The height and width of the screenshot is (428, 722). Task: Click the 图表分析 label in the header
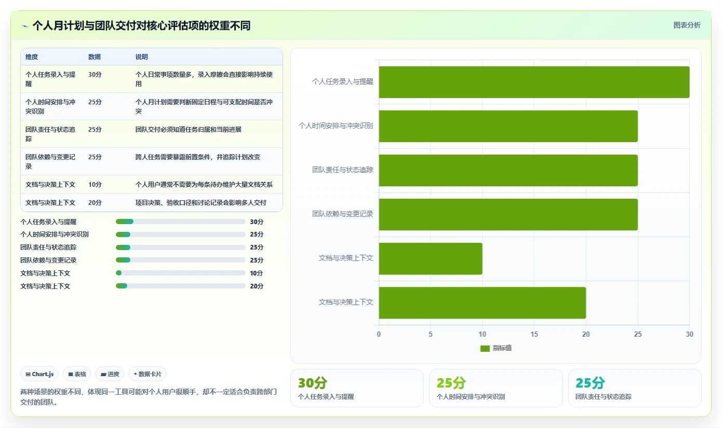(x=687, y=25)
